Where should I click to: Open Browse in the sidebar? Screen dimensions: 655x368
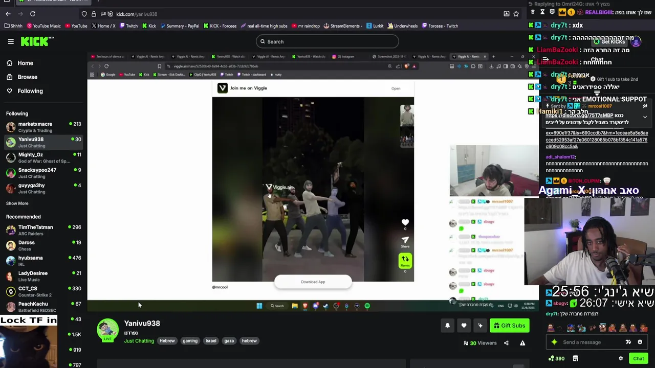(21, 77)
